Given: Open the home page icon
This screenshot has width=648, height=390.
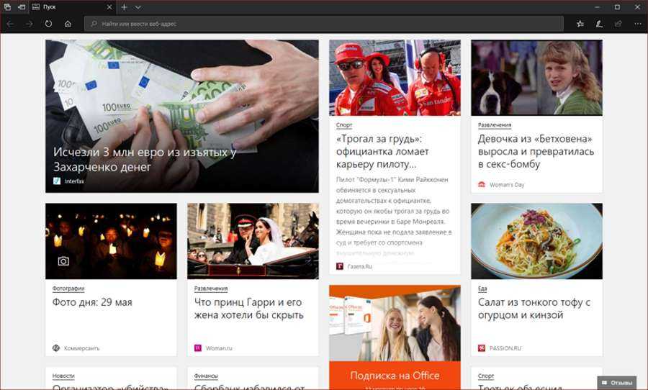Looking at the screenshot, I should 68,24.
